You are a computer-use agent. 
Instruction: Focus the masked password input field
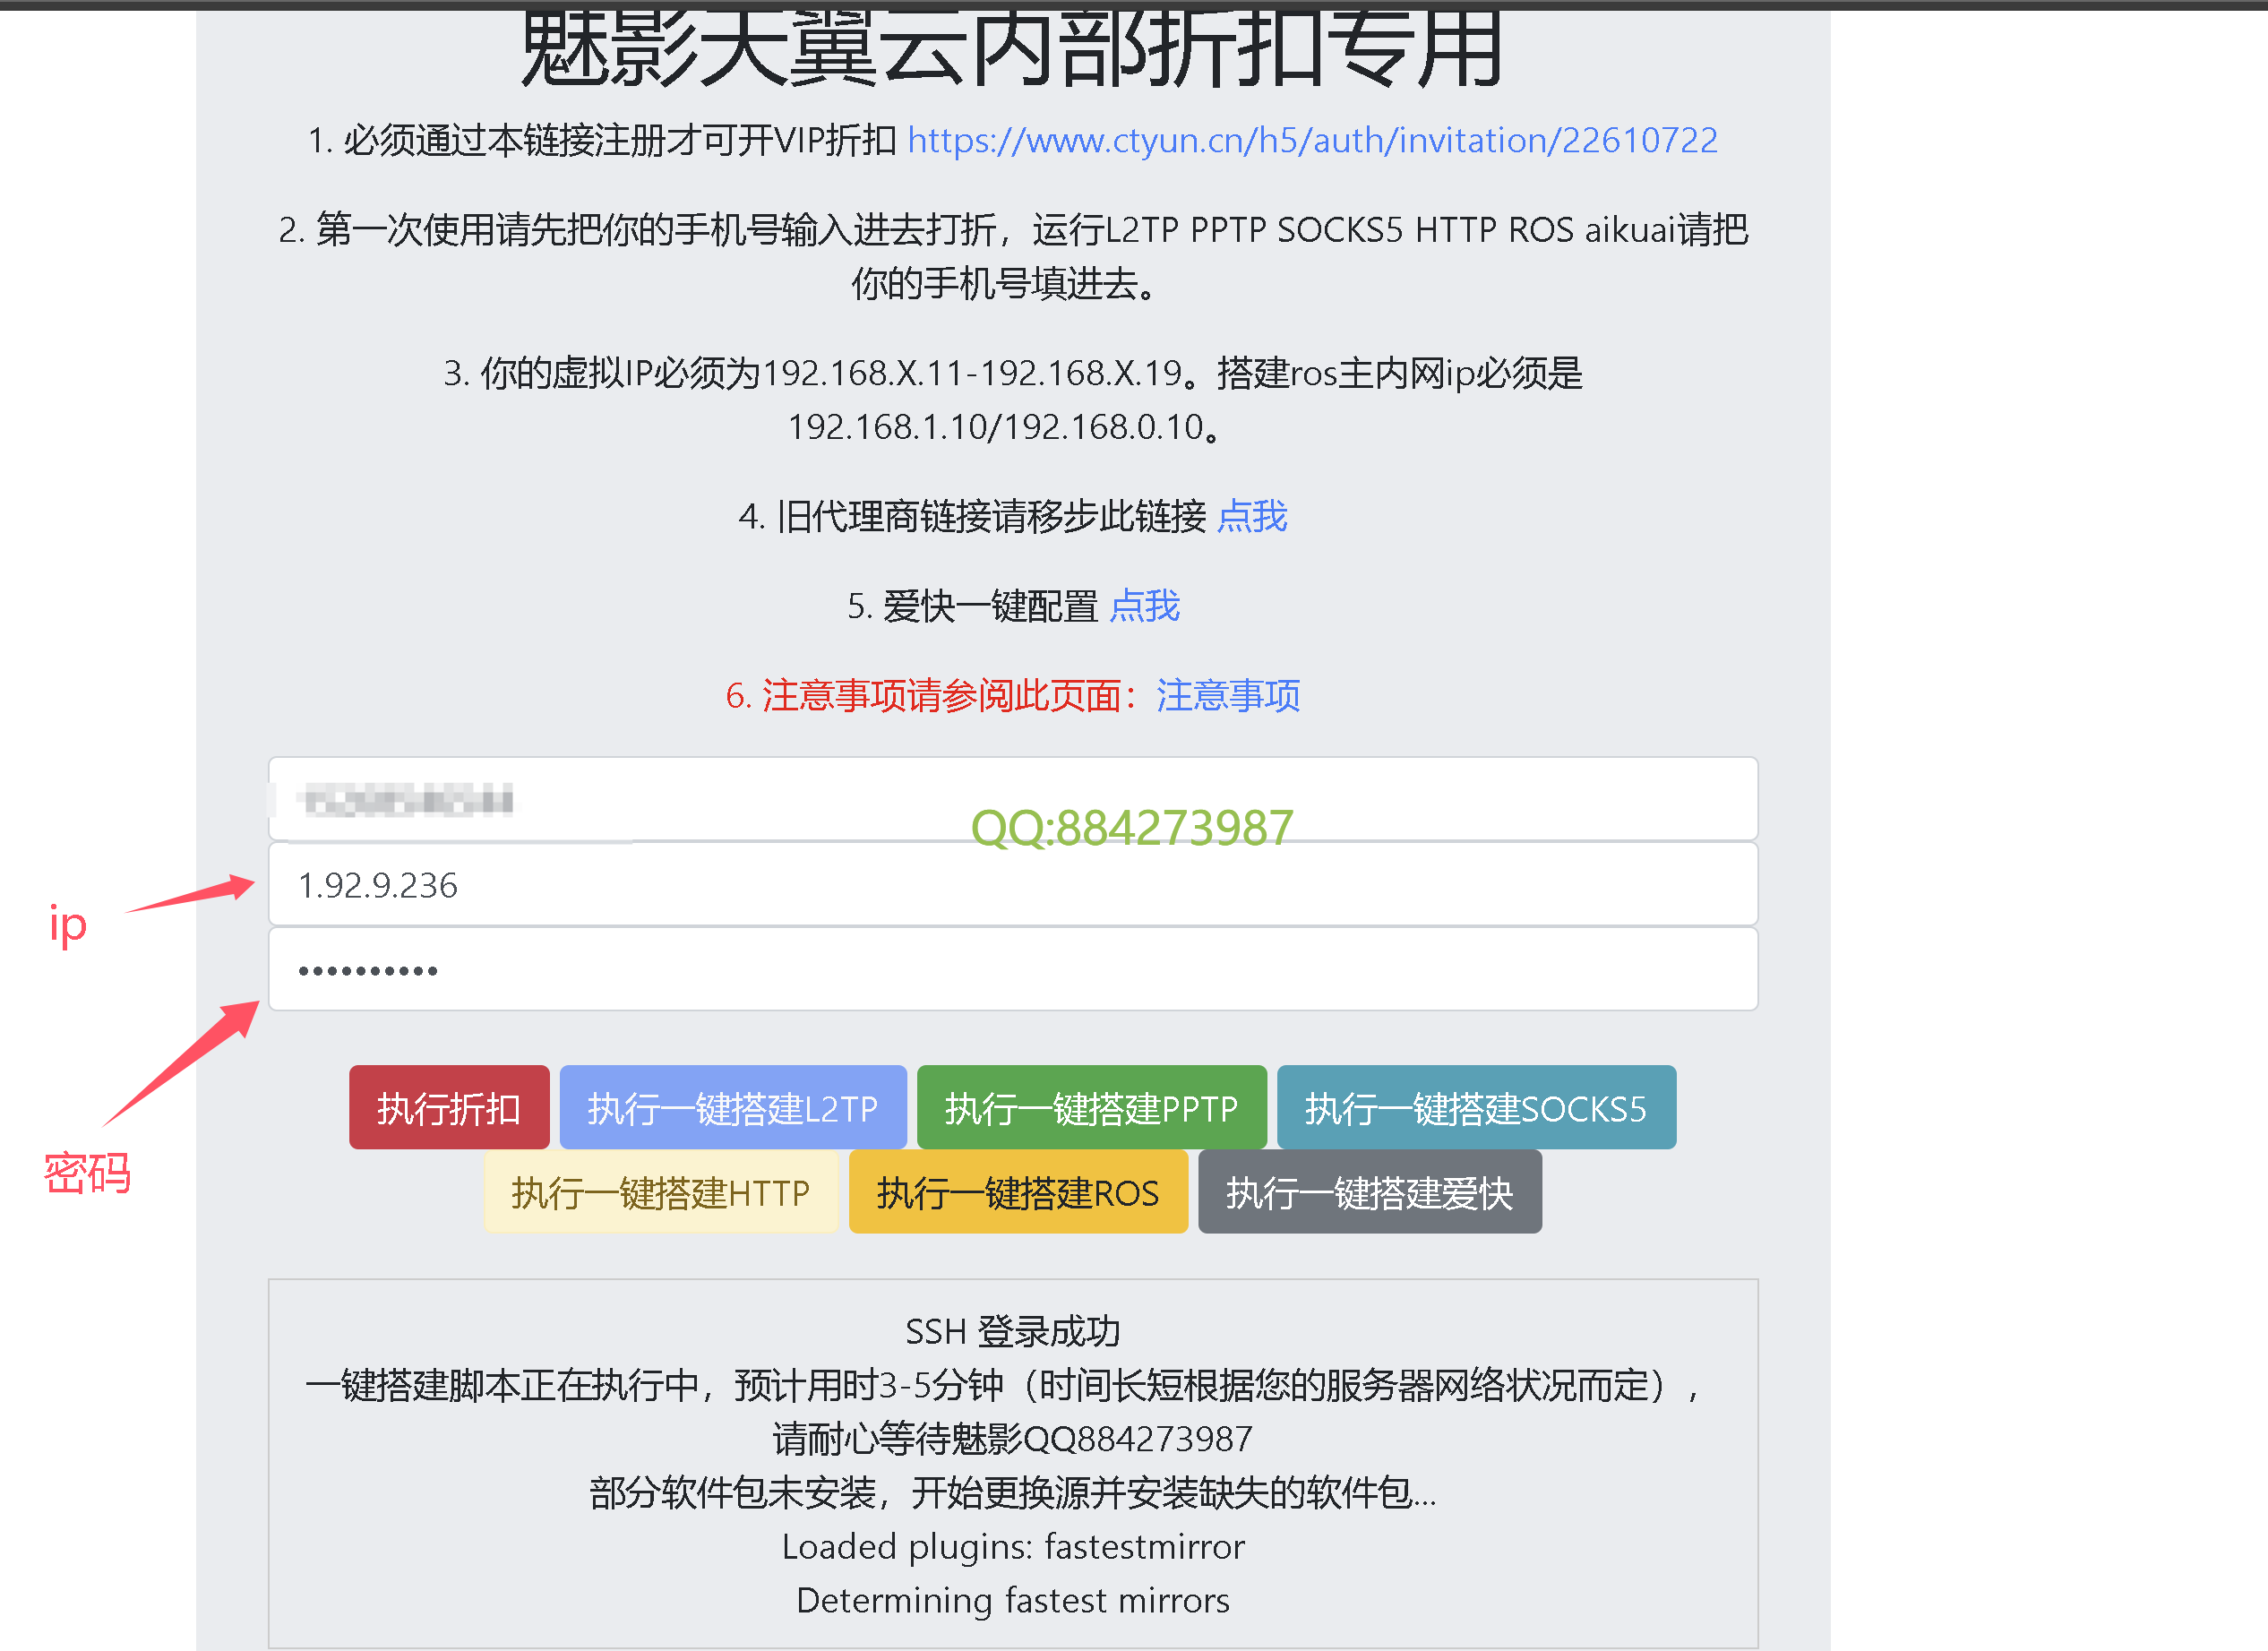[1012, 969]
